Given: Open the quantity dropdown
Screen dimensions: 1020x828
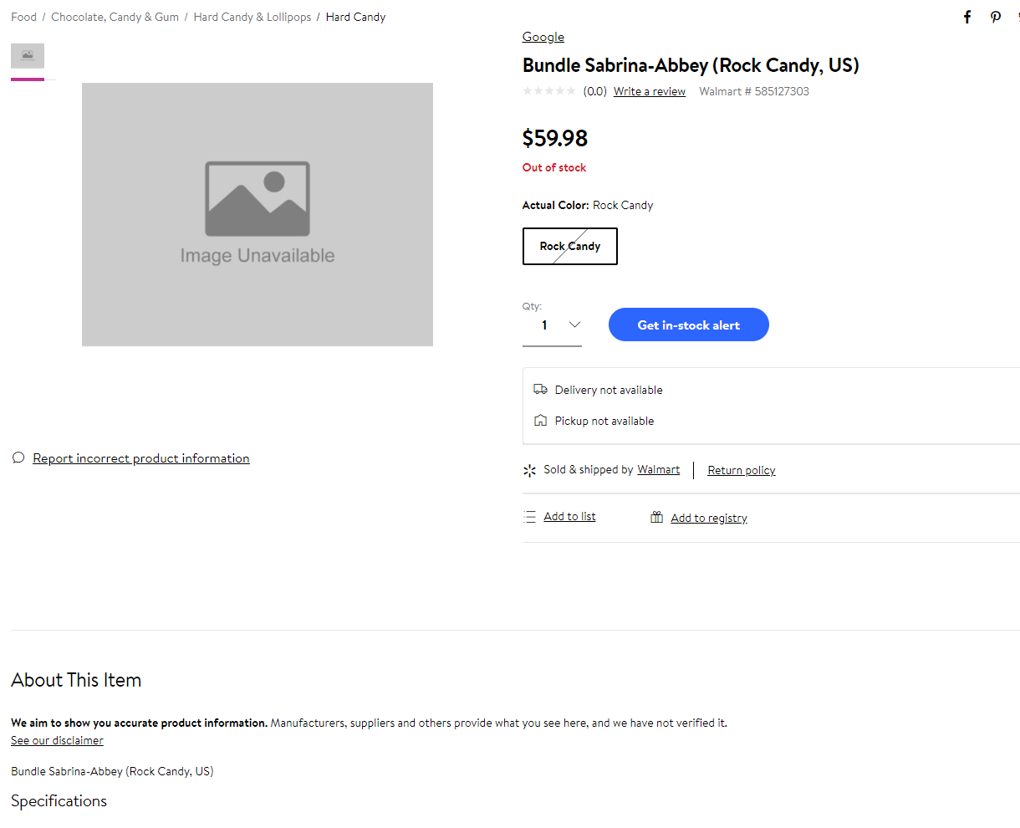Looking at the screenshot, I should click(x=553, y=325).
